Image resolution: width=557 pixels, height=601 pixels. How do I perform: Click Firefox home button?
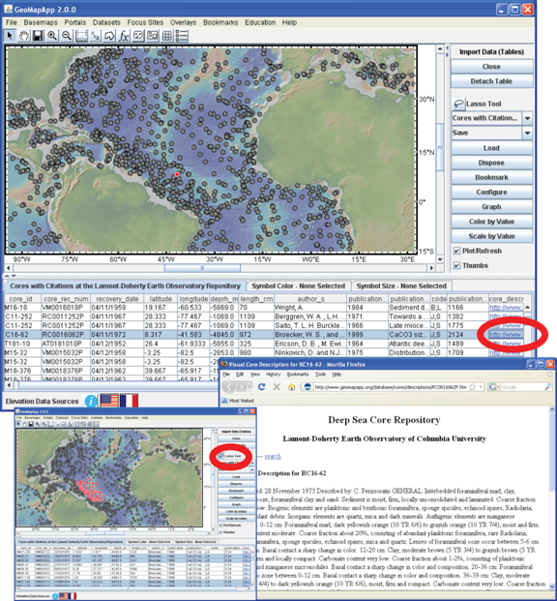pos(291,387)
